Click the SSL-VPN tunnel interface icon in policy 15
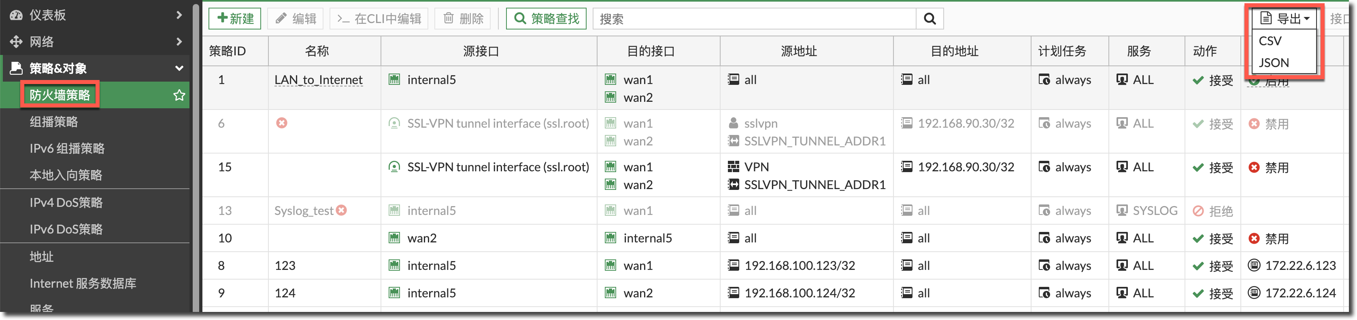 click(394, 167)
